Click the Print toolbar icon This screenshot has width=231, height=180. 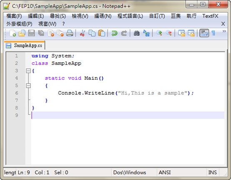70,33
